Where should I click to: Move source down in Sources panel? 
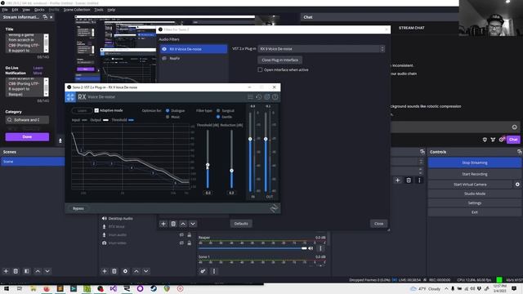coord(146,271)
